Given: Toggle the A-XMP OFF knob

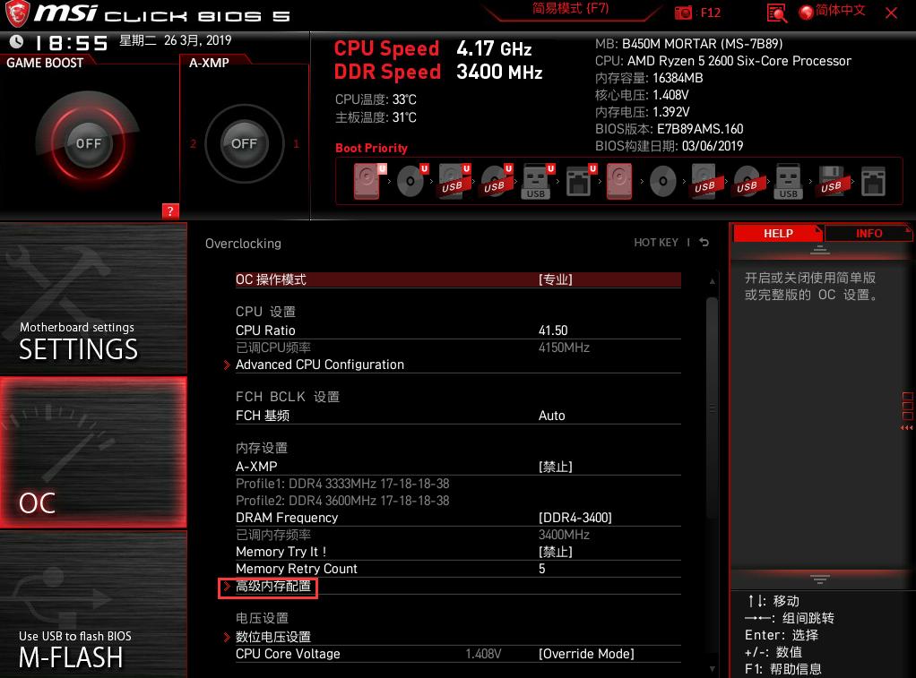Looking at the screenshot, I should [244, 143].
